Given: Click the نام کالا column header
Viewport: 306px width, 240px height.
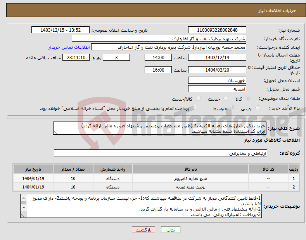Looking at the screenshot, I should [x=190, y=169].
